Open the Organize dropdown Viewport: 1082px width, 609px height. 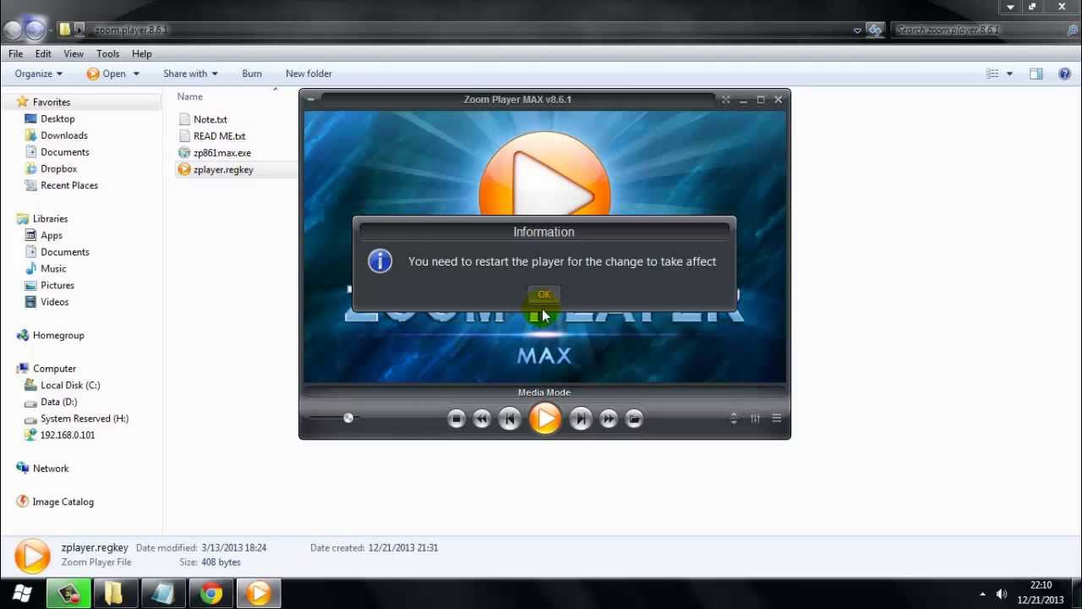[38, 74]
